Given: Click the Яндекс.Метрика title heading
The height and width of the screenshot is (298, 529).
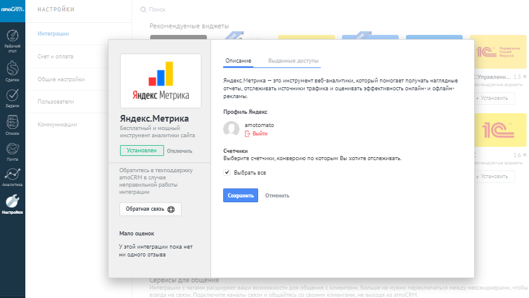Looking at the screenshot, I should pos(154,119).
